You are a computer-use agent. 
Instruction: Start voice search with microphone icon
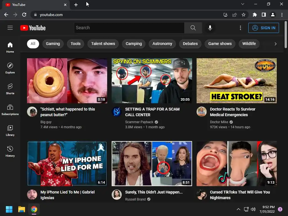[x=210, y=28]
